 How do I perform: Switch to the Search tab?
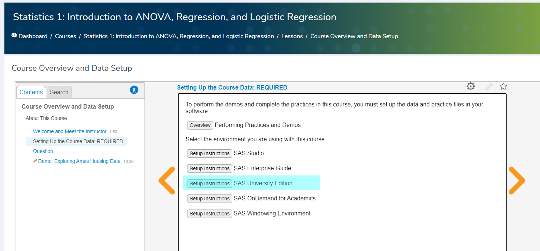[x=59, y=92]
